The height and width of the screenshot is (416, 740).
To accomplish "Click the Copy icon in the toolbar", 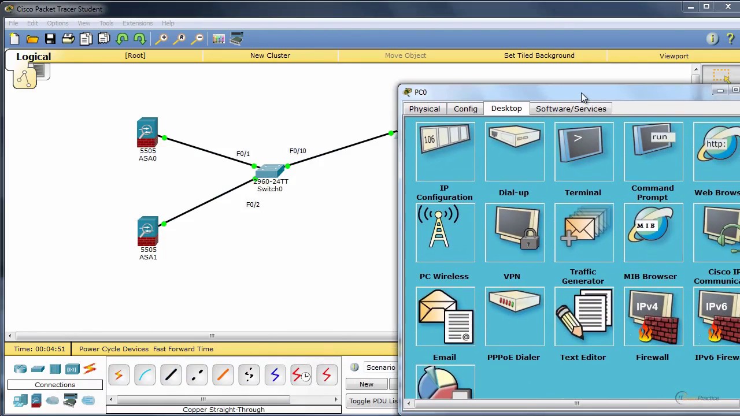I will pos(86,39).
